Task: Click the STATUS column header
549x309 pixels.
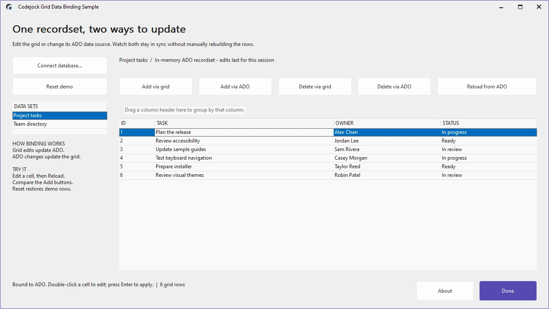Action: [489, 123]
